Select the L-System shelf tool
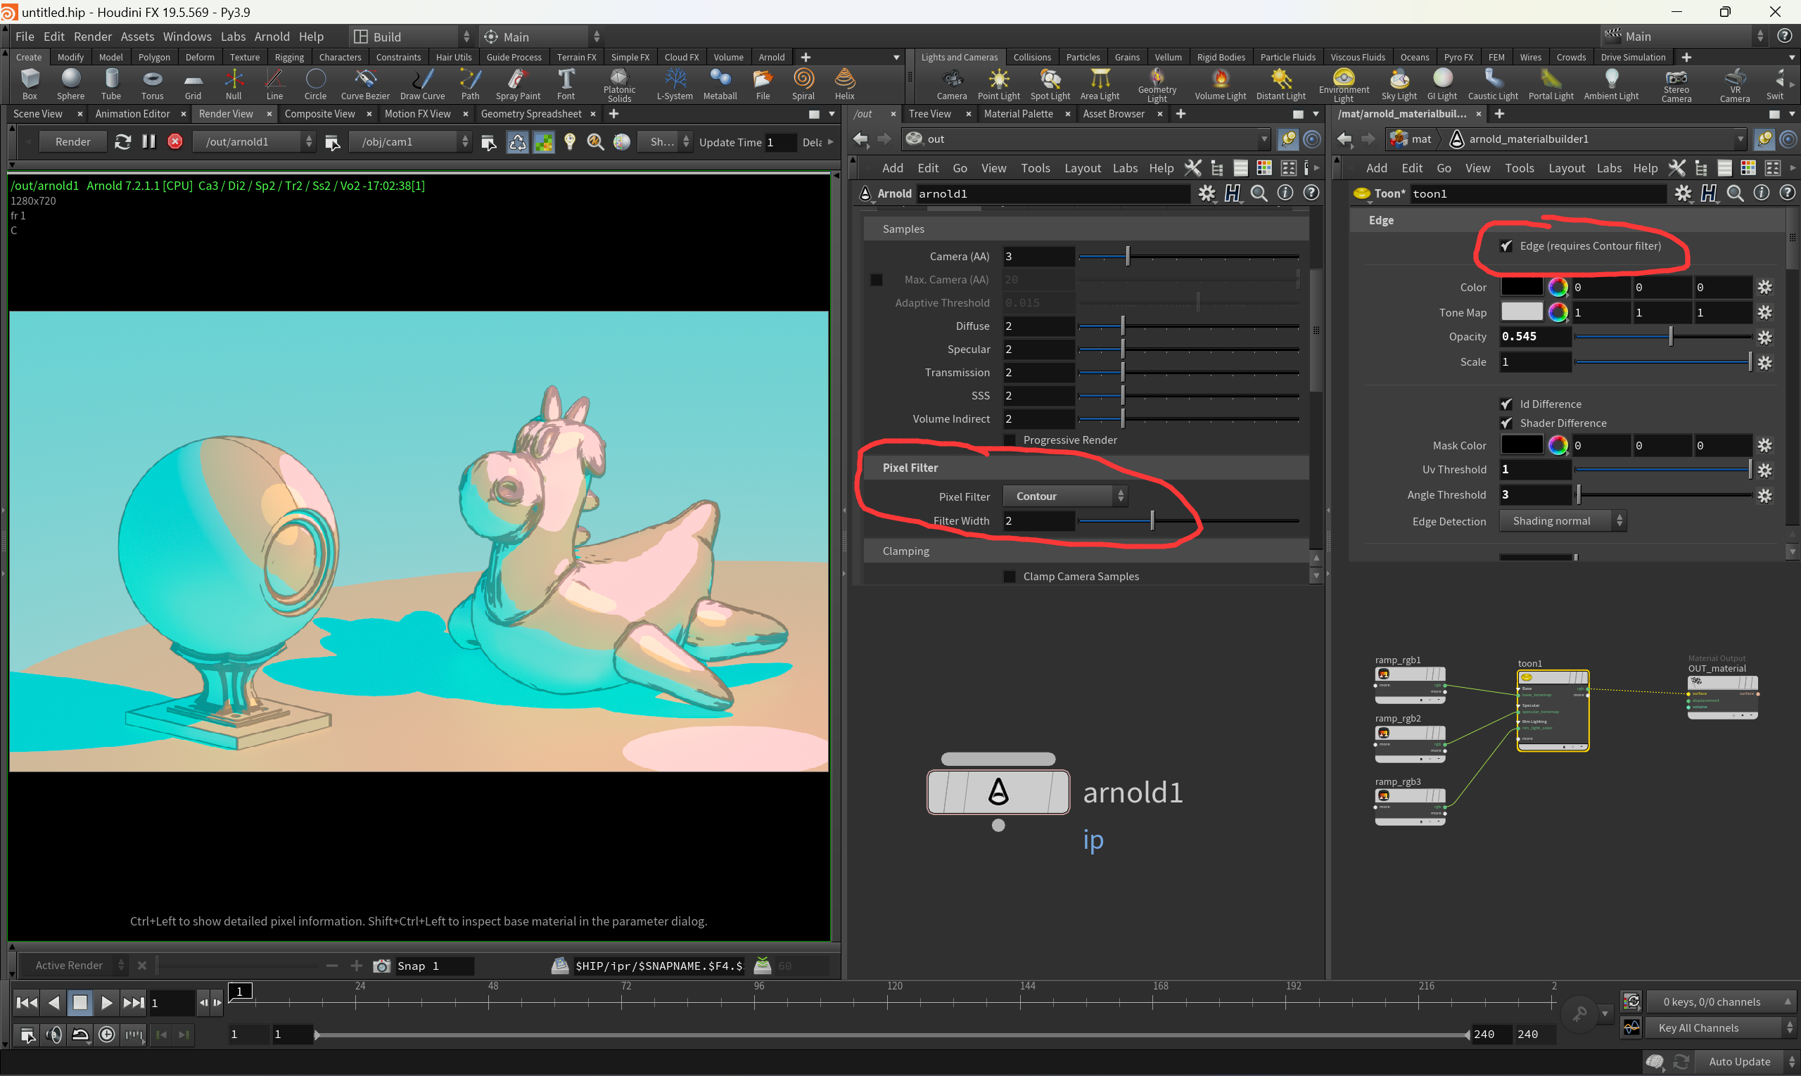The height and width of the screenshot is (1076, 1801). pyautogui.click(x=675, y=84)
